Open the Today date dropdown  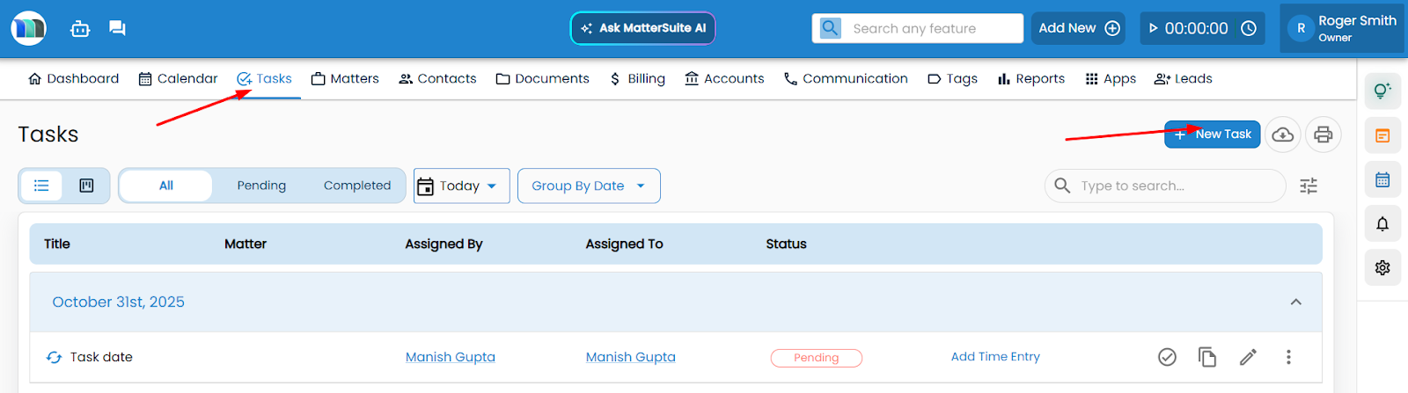point(461,186)
